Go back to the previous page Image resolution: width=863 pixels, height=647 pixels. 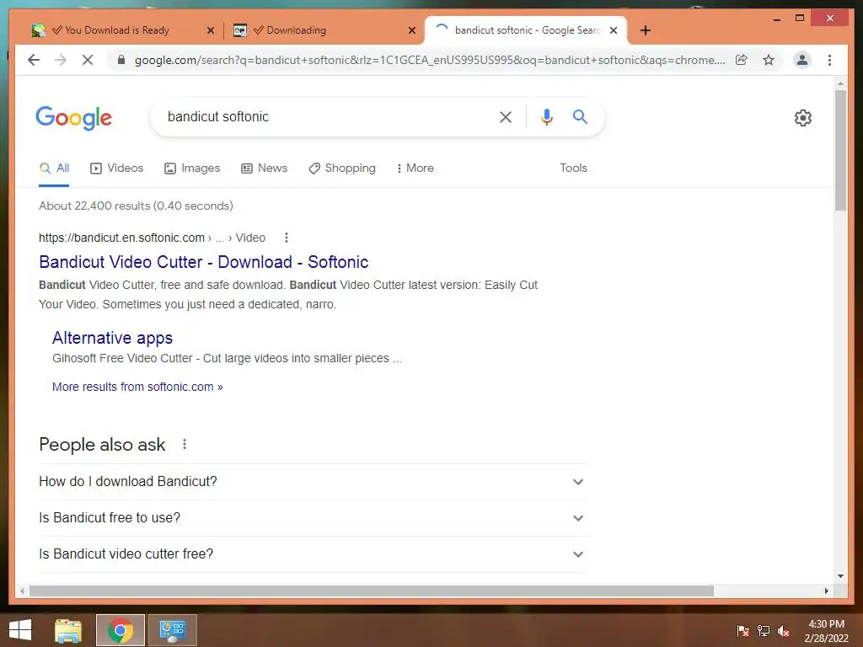(x=34, y=60)
